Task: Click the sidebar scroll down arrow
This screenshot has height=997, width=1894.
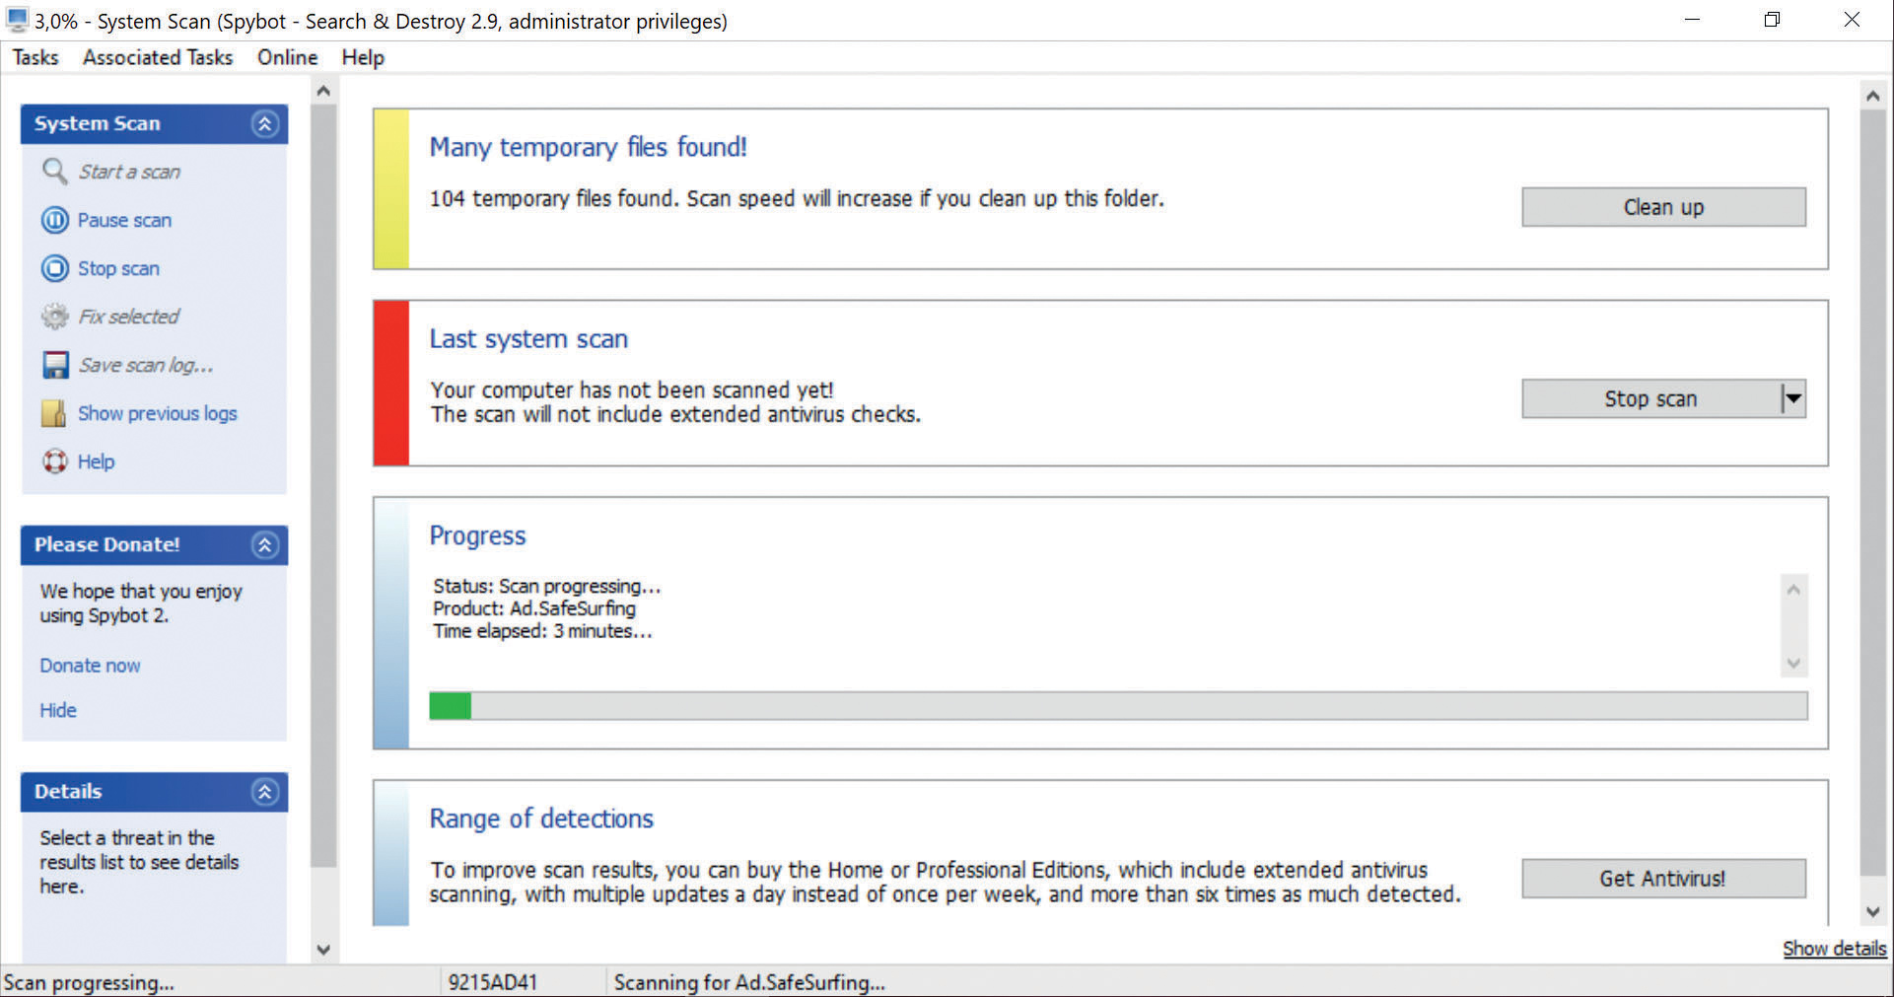Action: tap(322, 950)
